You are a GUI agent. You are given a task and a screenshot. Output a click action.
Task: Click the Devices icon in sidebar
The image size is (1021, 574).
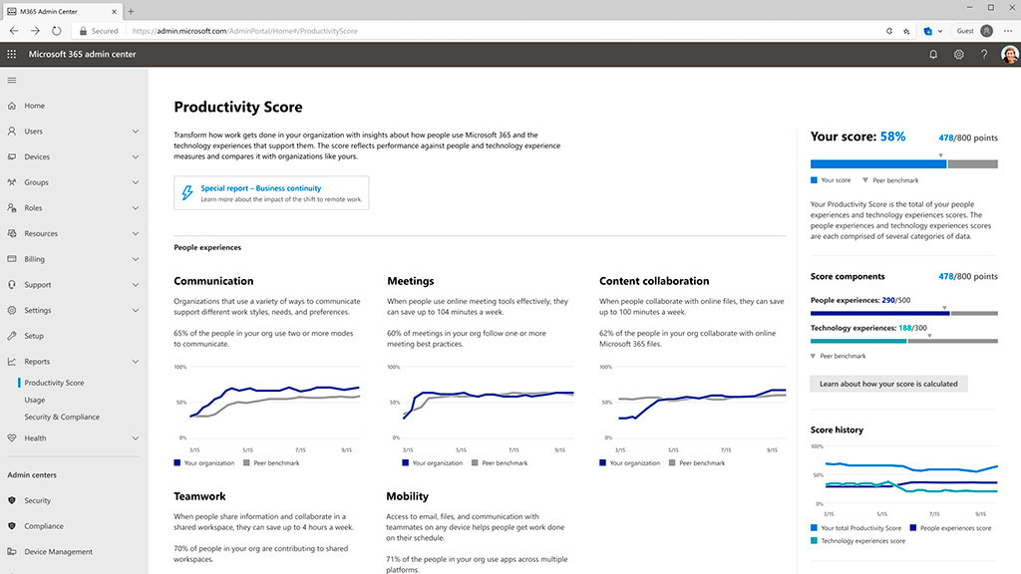[x=12, y=156]
